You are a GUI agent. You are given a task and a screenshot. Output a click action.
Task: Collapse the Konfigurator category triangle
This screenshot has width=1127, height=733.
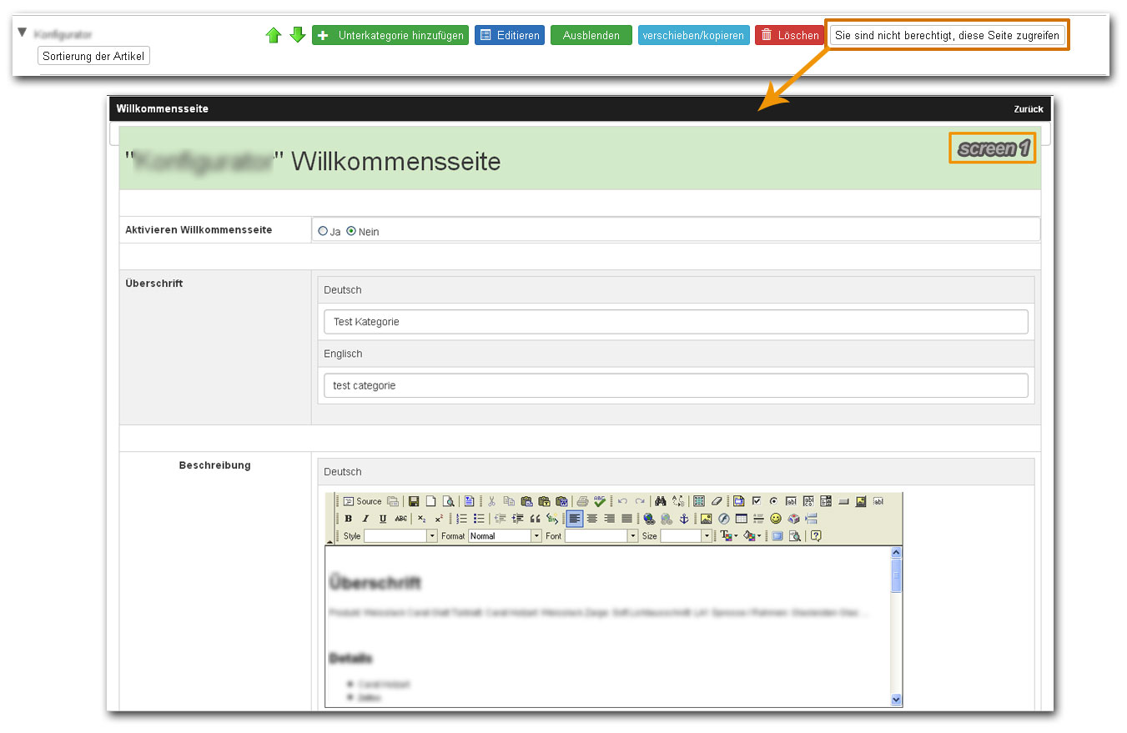click(x=22, y=32)
